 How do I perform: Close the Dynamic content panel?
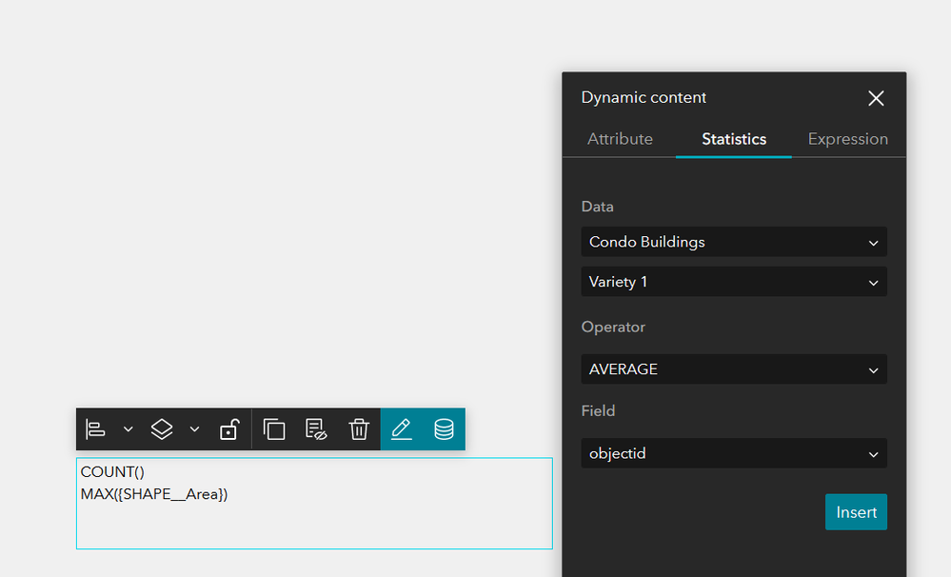pos(876,98)
